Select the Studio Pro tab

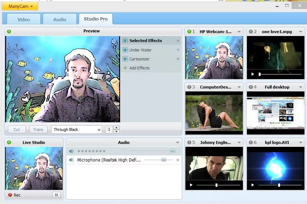(x=95, y=19)
